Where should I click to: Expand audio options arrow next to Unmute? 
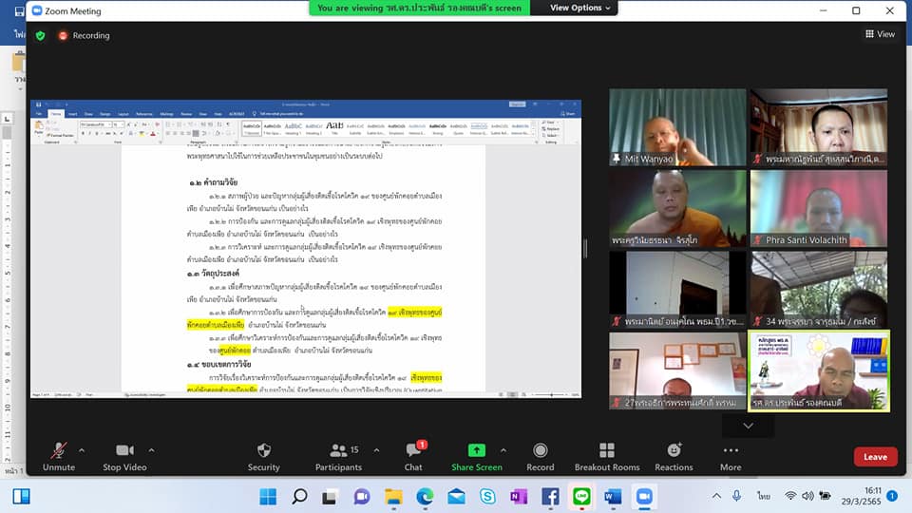[82, 450]
